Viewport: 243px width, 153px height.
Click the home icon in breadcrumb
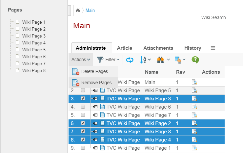[x=78, y=10]
